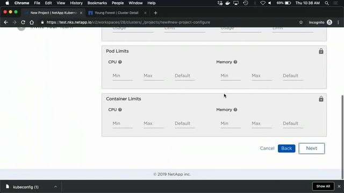Open Incognito profile icon

(x=329, y=23)
